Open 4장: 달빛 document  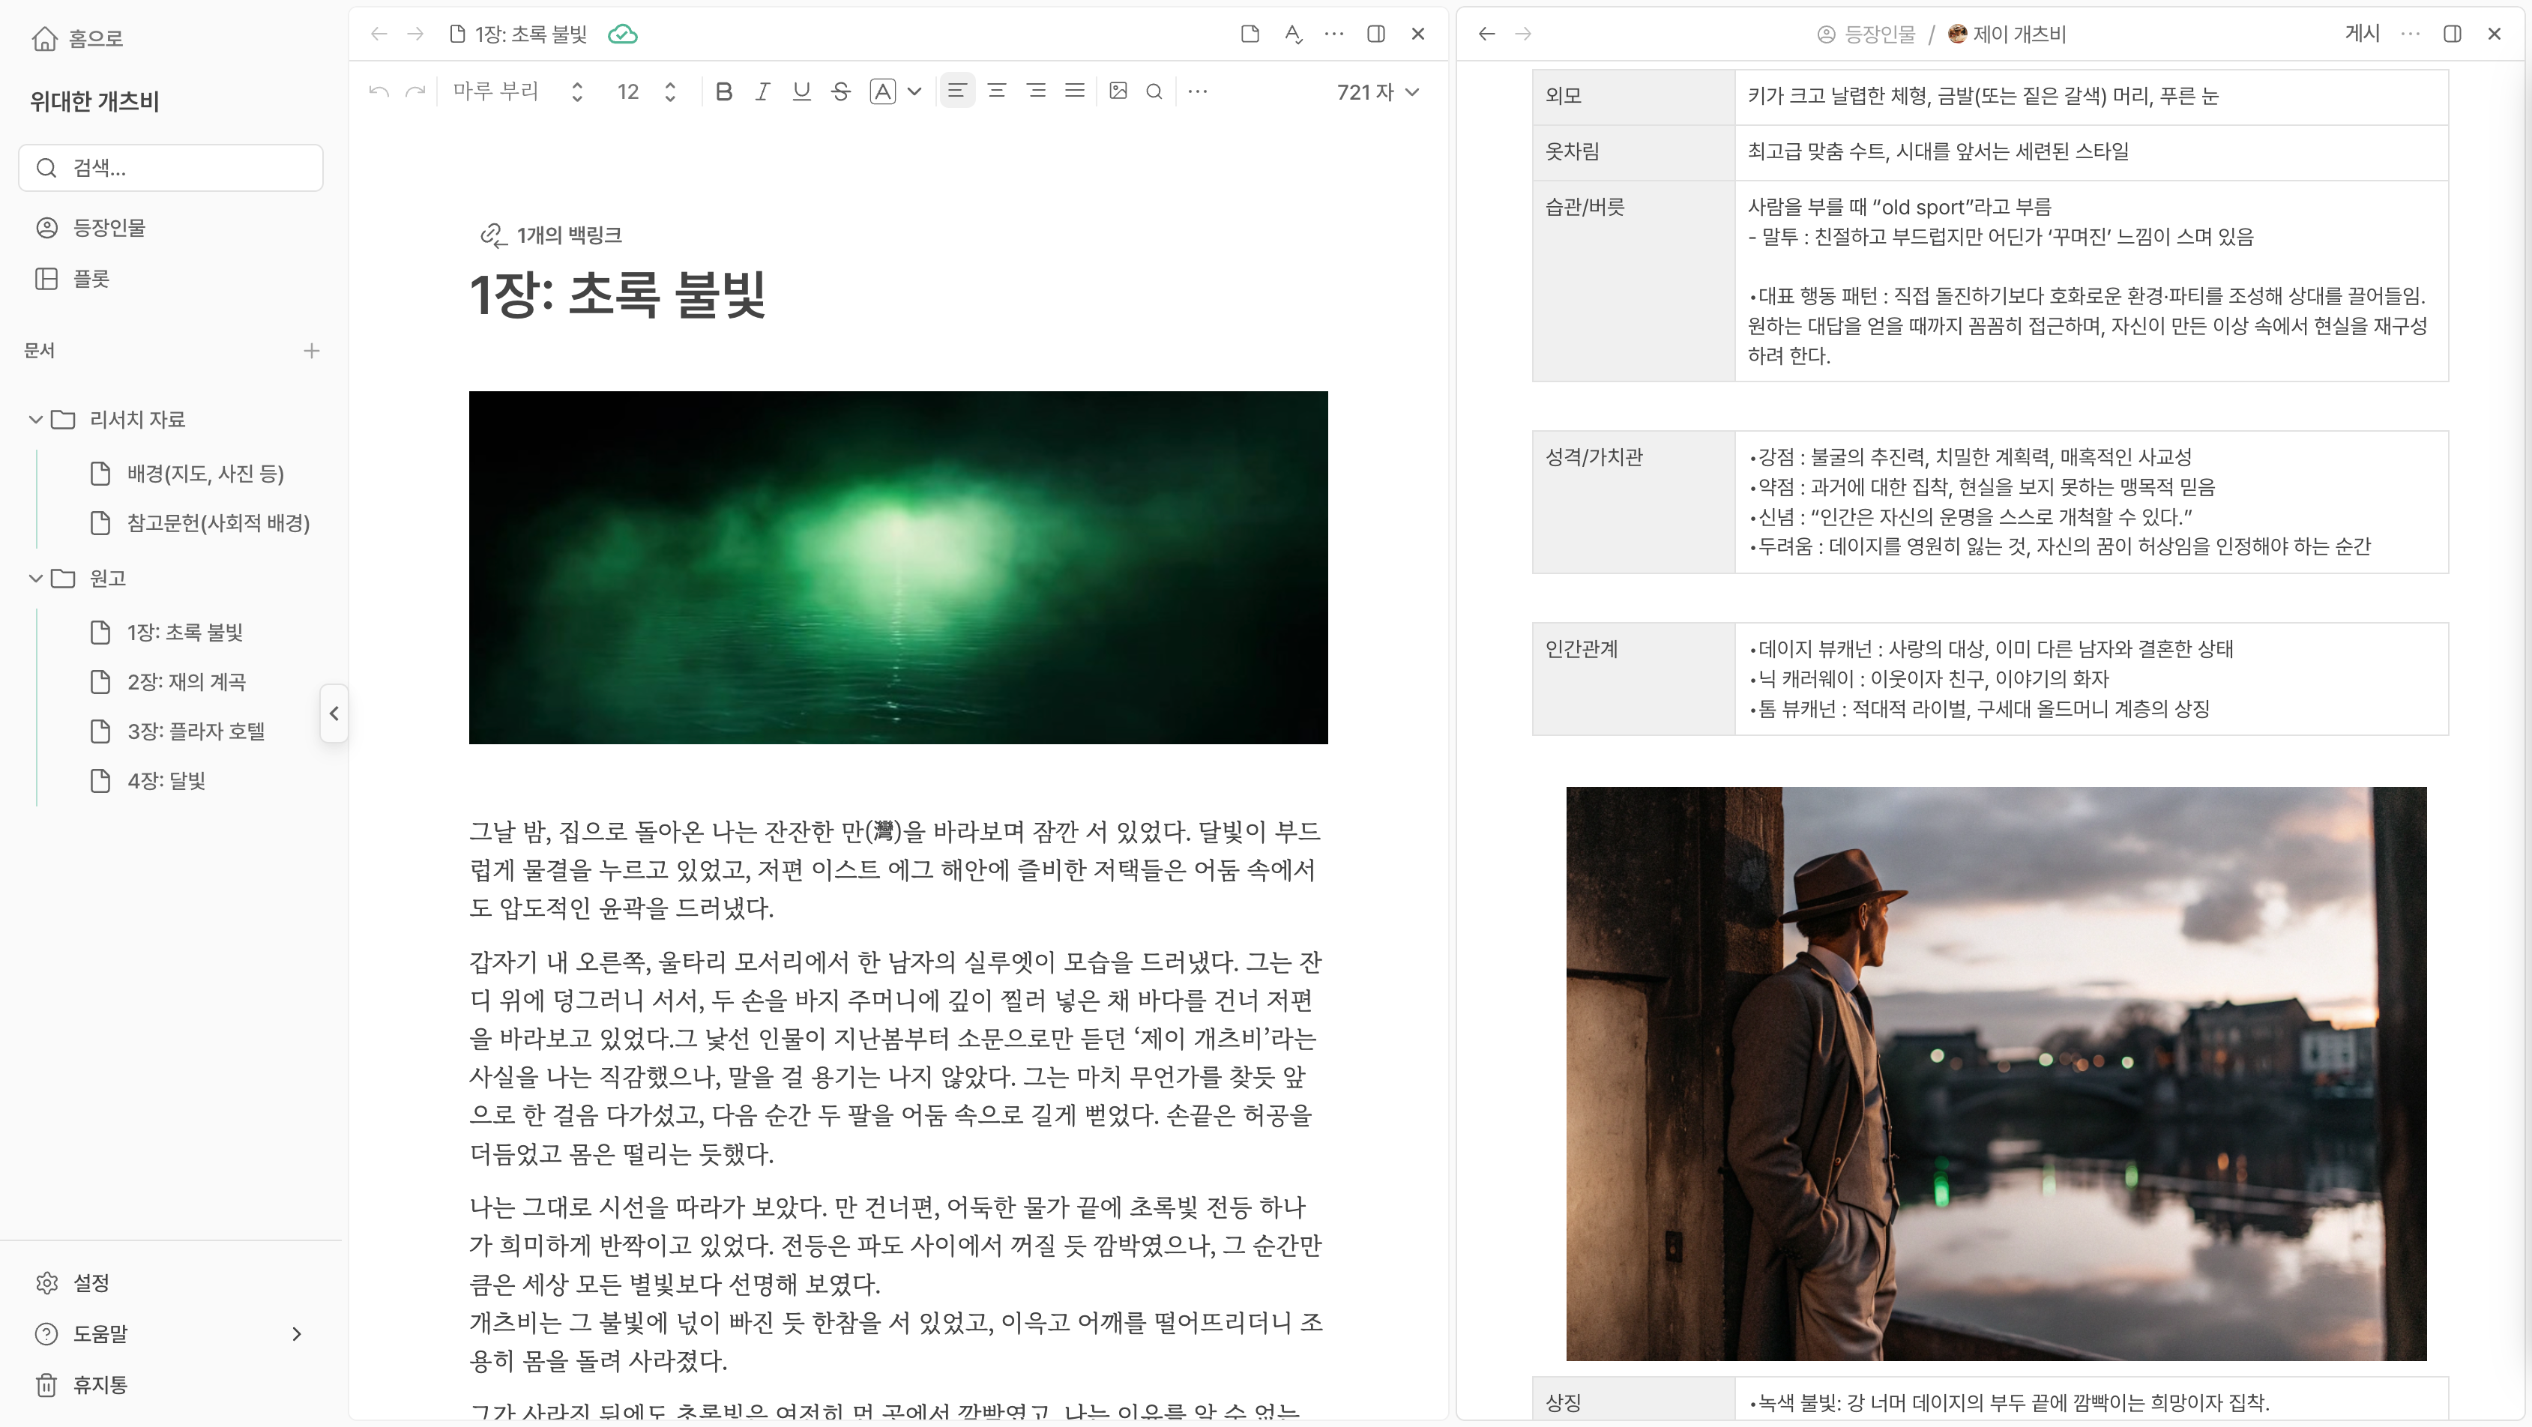tap(148, 780)
